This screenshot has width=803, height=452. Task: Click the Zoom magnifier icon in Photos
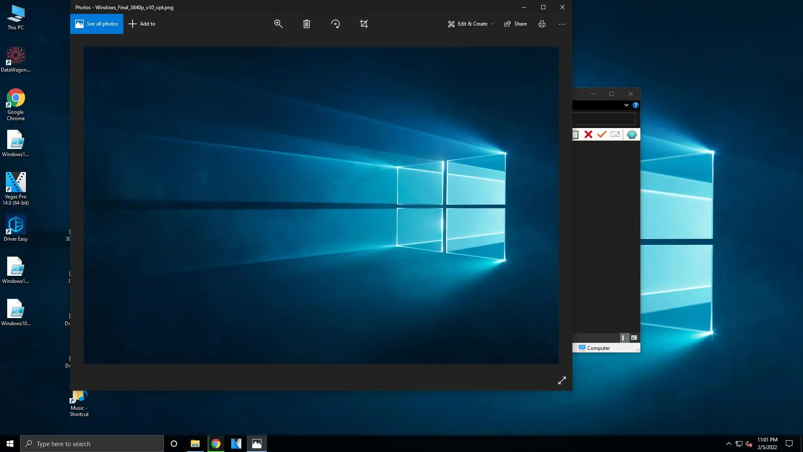click(278, 24)
